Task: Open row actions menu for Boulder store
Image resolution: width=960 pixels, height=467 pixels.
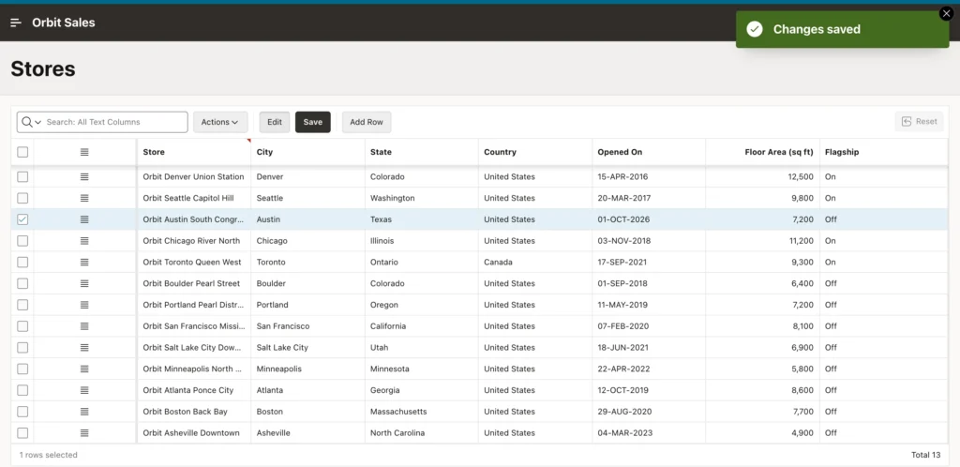Action: [x=84, y=283]
